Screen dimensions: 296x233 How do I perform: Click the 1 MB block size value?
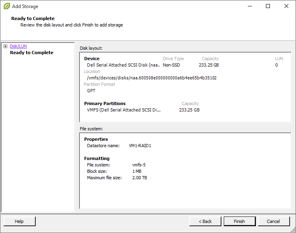(x=136, y=171)
